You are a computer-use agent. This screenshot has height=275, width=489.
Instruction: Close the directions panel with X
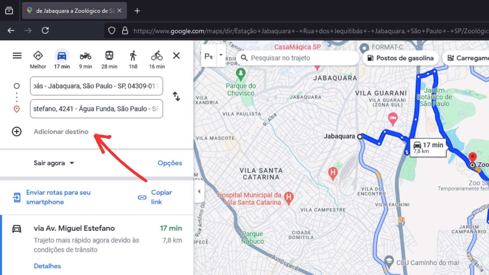click(x=176, y=56)
